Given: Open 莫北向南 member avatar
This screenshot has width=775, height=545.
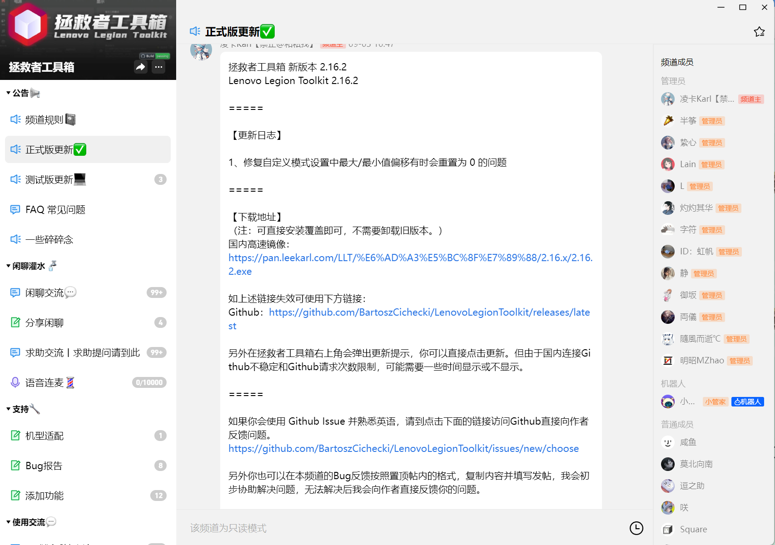Looking at the screenshot, I should tap(668, 464).
